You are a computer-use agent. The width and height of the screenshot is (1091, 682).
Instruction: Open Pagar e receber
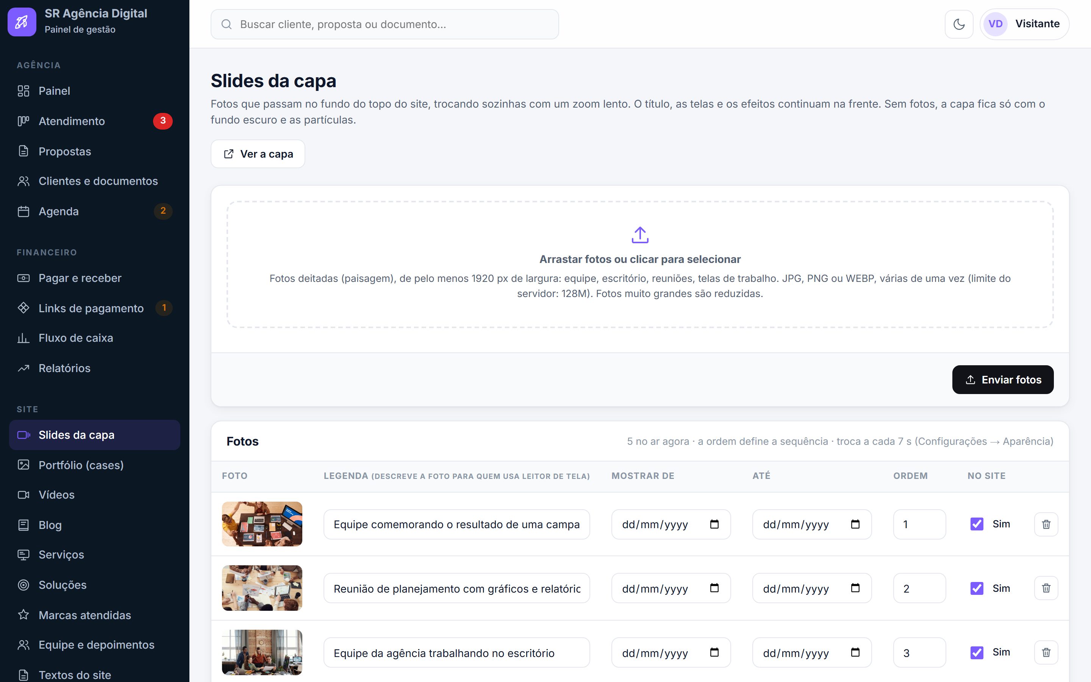point(95,278)
